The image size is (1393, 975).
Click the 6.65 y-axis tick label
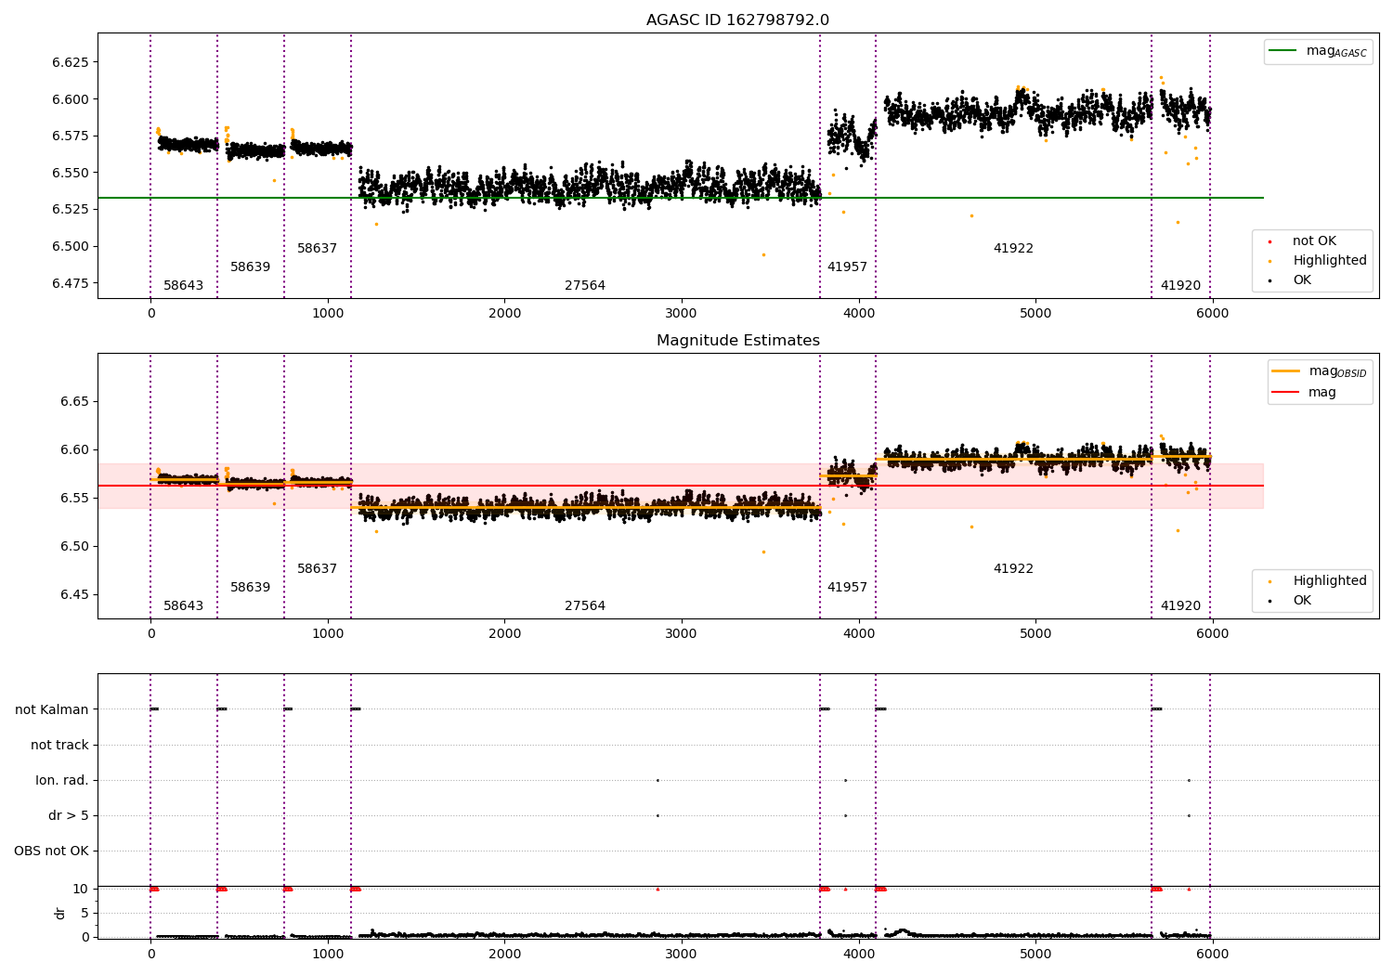[x=75, y=402]
